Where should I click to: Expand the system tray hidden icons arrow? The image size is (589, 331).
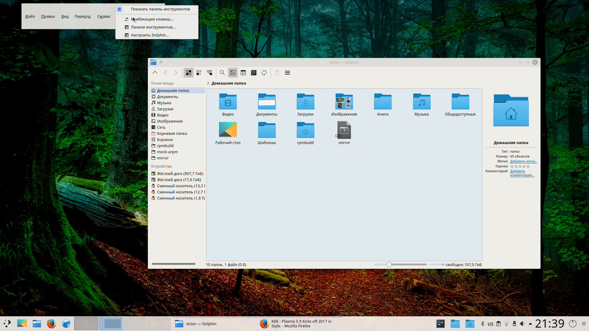530,324
